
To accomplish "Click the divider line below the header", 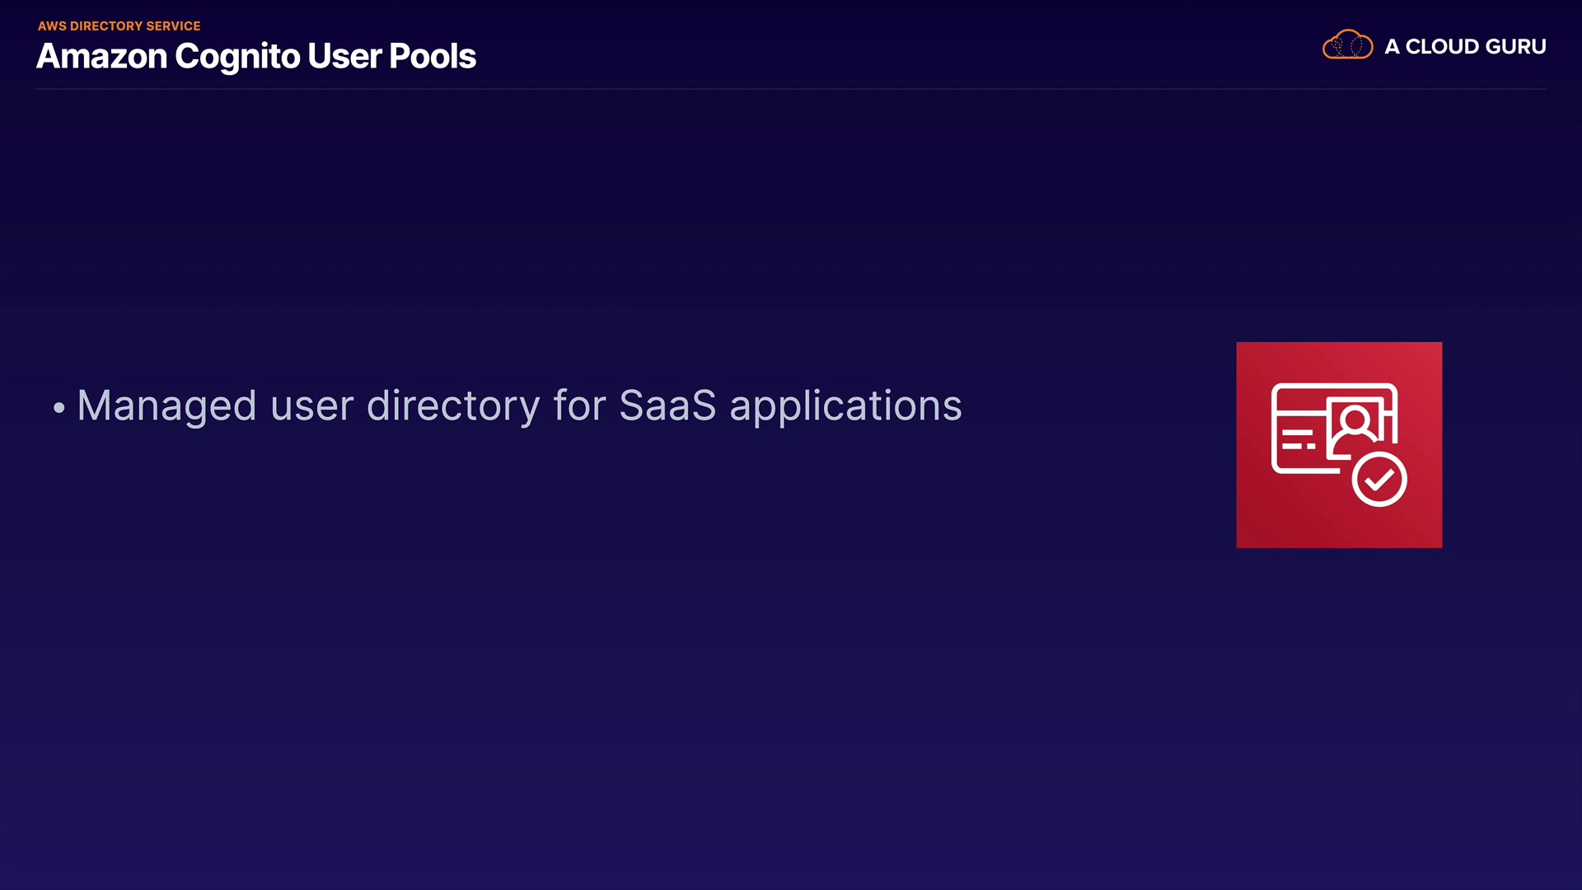I will (x=791, y=88).
